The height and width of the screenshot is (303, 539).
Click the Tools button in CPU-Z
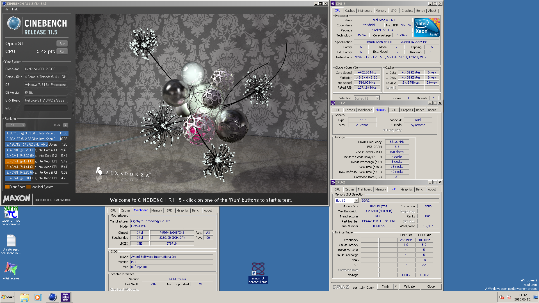(385, 286)
